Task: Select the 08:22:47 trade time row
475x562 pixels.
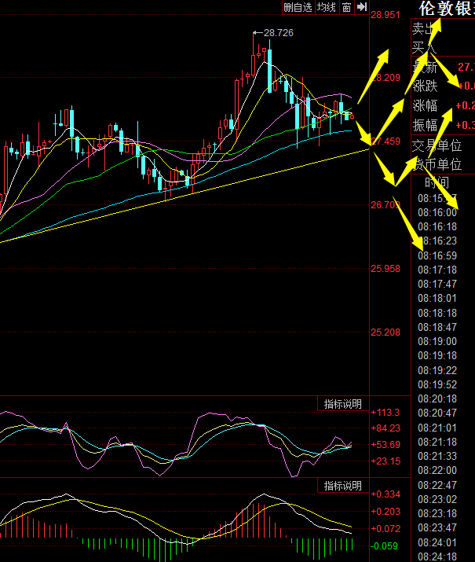Action: [437, 485]
